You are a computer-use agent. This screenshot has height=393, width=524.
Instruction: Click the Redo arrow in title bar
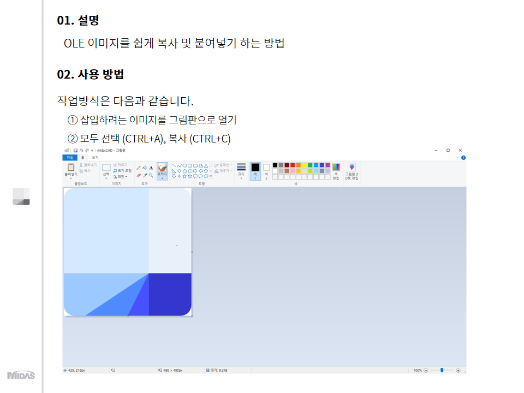[x=87, y=151]
